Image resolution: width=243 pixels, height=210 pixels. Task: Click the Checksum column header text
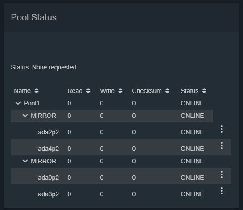tap(147, 91)
